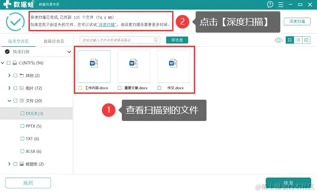Tick the C:(NTFS) (96) checkbox

9,63
